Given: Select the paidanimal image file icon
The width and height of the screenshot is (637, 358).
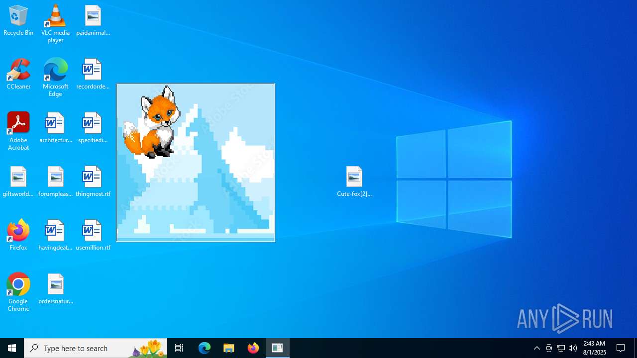Looking at the screenshot, I should [x=93, y=20].
